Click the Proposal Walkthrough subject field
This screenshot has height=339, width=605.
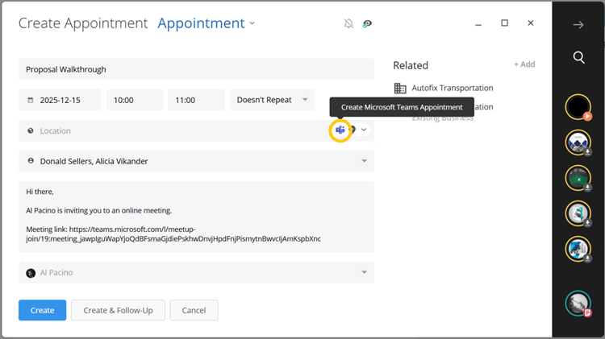point(196,69)
